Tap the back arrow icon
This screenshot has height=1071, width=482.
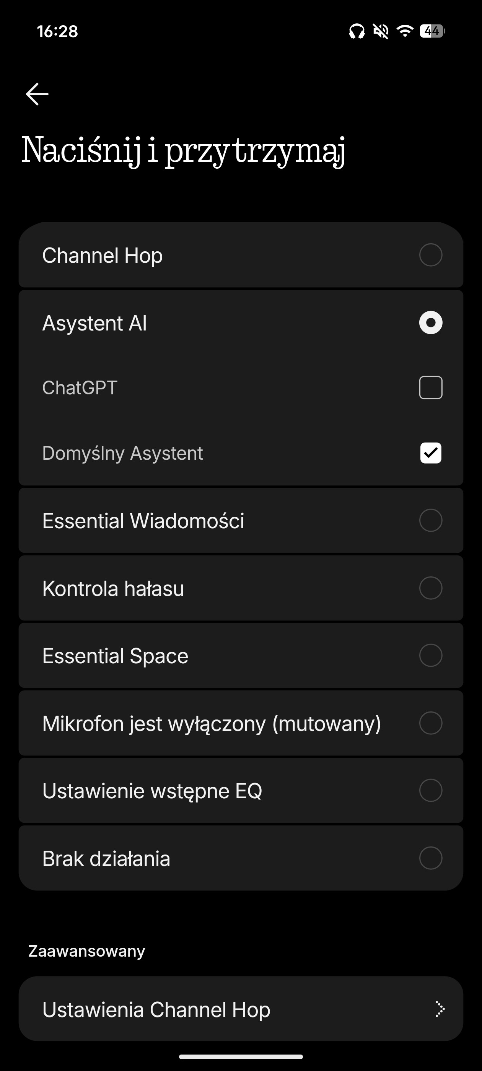pos(37,94)
